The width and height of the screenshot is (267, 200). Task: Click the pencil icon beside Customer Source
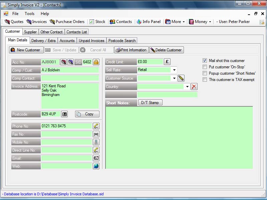(x=181, y=78)
